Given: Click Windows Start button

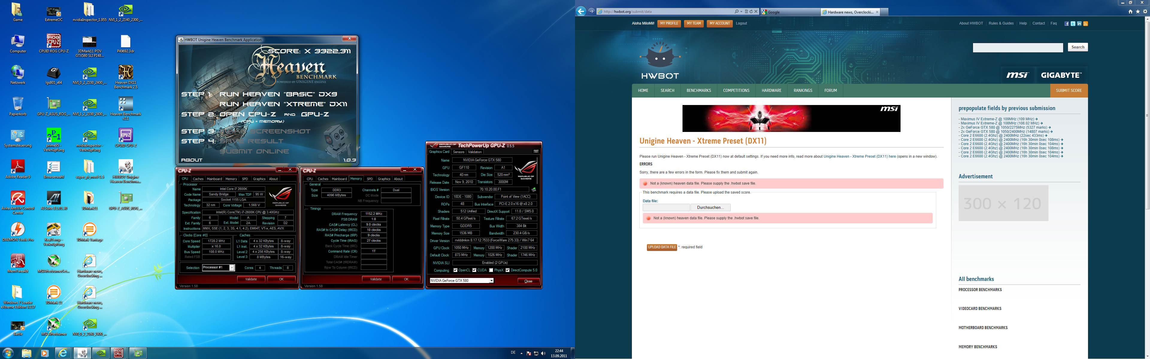Looking at the screenshot, I should (7, 353).
